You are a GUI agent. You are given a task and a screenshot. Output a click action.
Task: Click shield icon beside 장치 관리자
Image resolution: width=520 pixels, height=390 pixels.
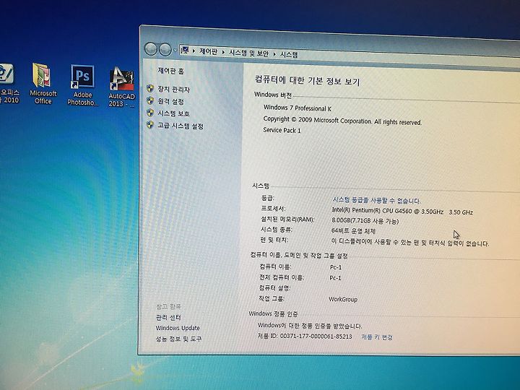(x=150, y=89)
